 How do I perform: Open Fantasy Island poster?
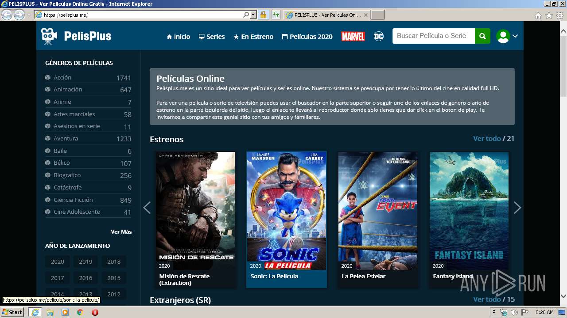(469, 211)
